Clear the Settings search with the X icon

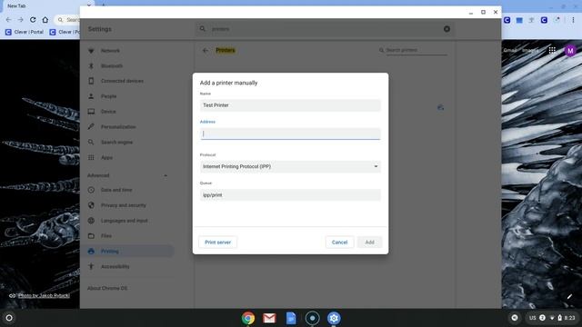(447, 29)
